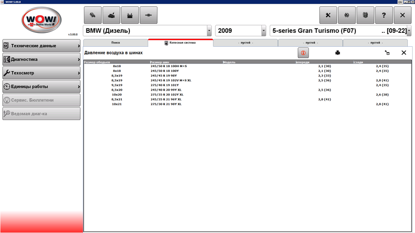Open the 2009 year dropdown
The image size is (415, 233).
point(264,30)
